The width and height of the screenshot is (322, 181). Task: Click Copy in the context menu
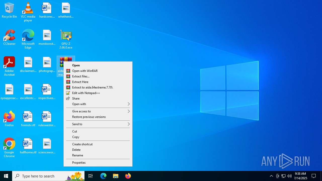(x=98, y=137)
